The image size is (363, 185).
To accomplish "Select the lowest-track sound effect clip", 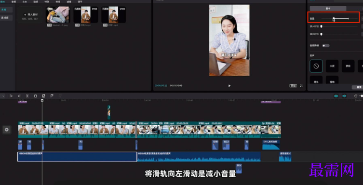I will tap(239, 169).
